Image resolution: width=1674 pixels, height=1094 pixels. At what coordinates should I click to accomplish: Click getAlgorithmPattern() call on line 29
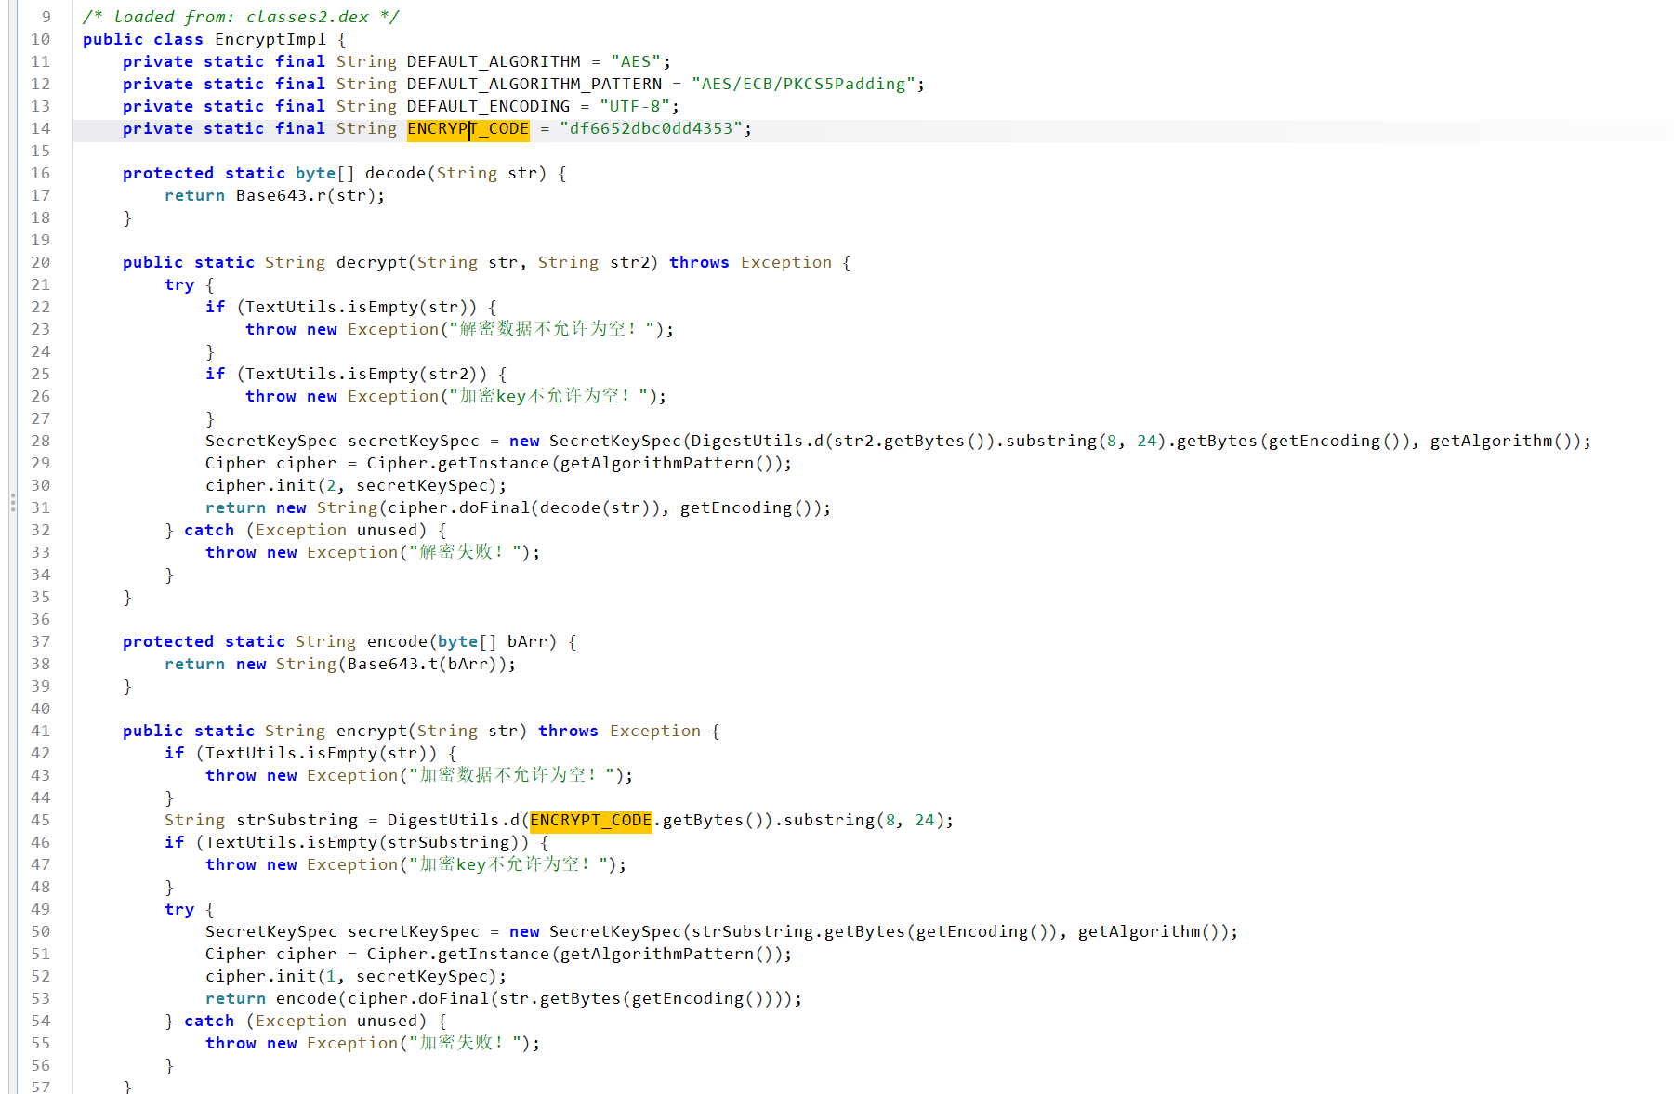[x=669, y=464]
